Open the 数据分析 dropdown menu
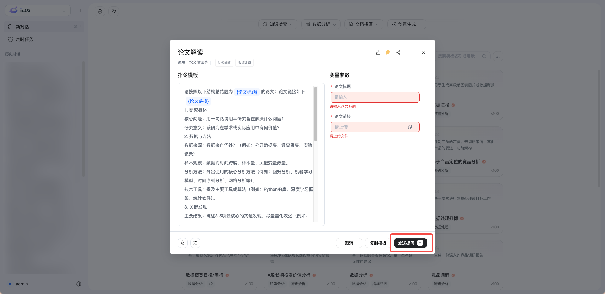The height and width of the screenshot is (294, 605). (321, 24)
